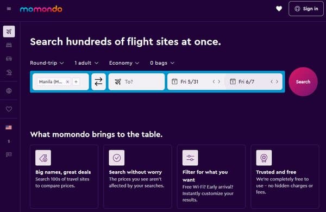Open Stays via the bed icon

pos(9,45)
